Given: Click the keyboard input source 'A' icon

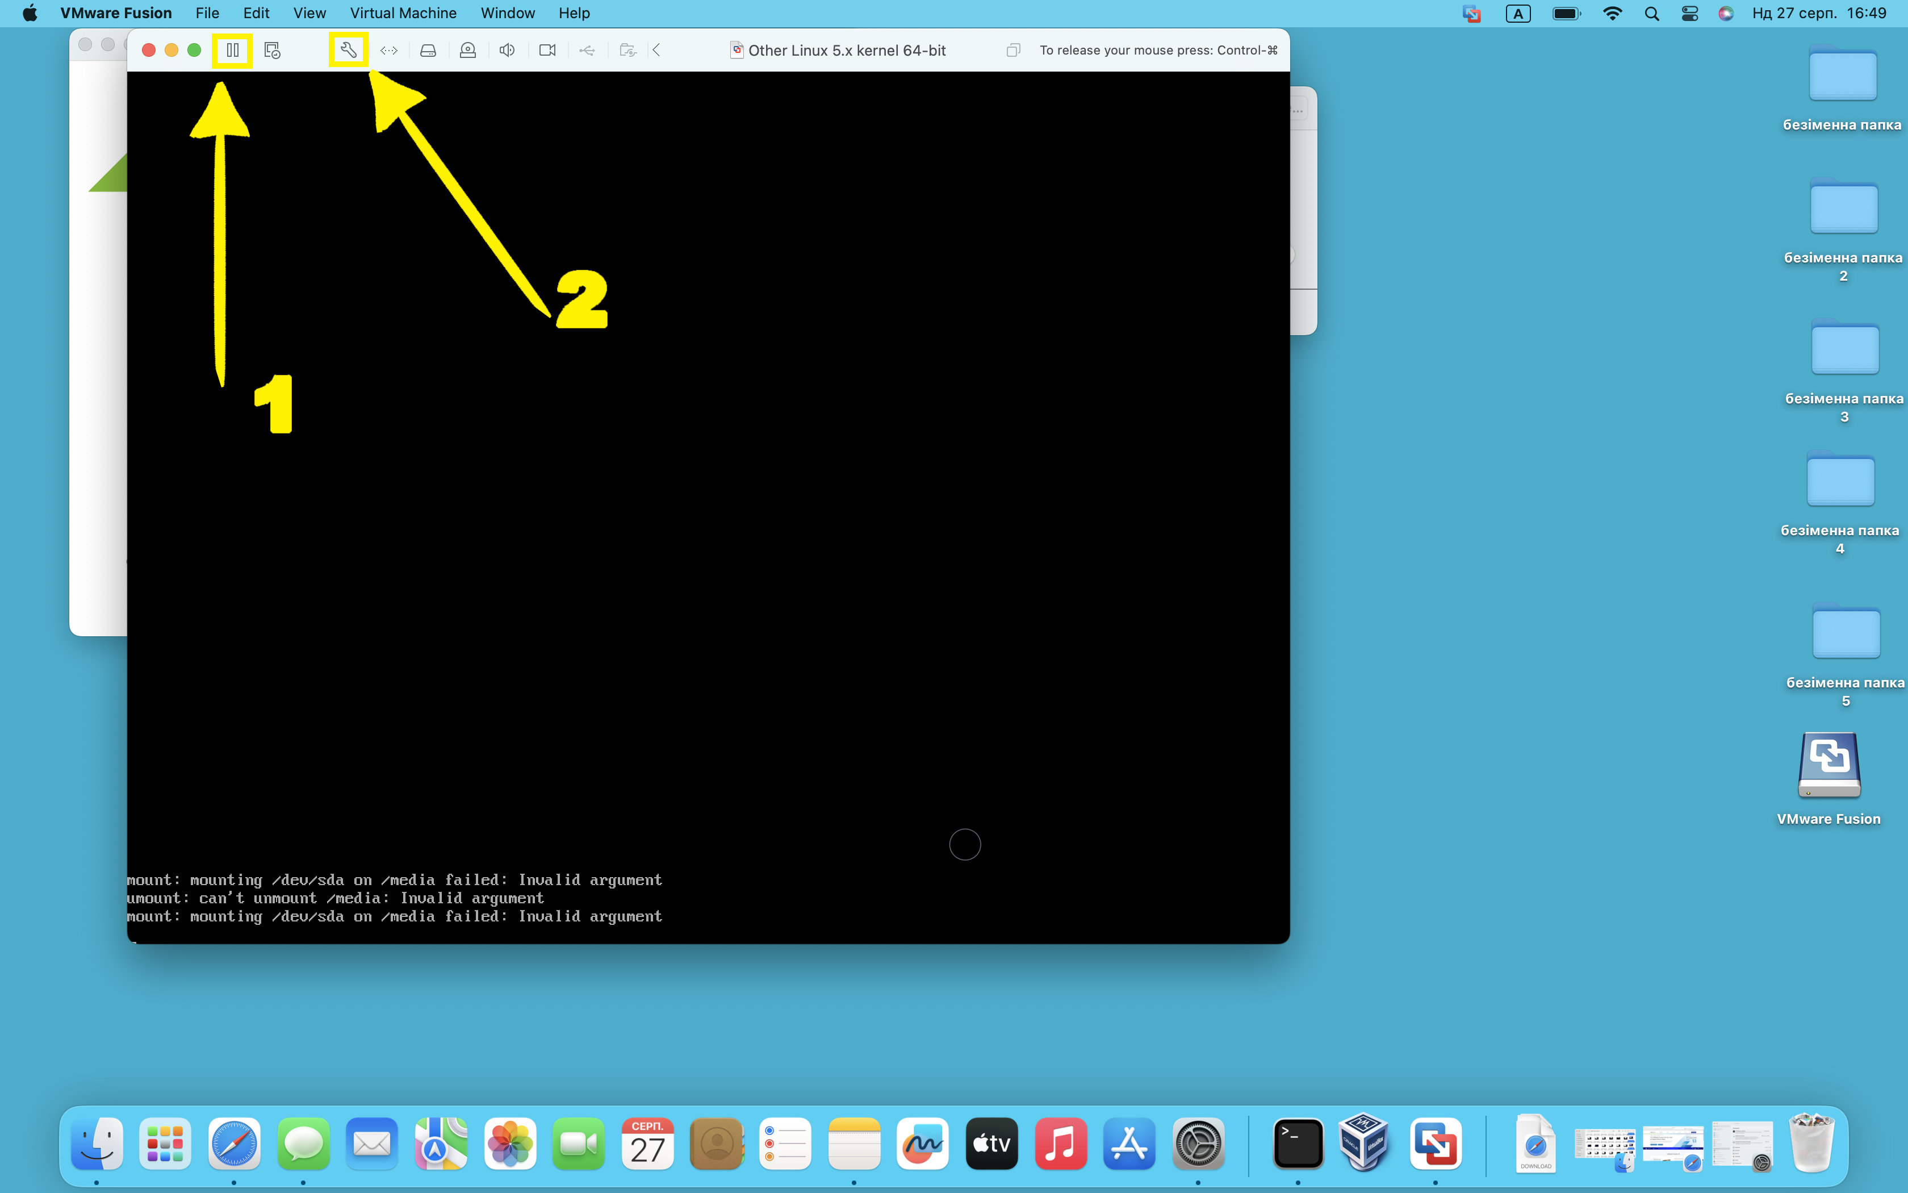Looking at the screenshot, I should point(1518,14).
